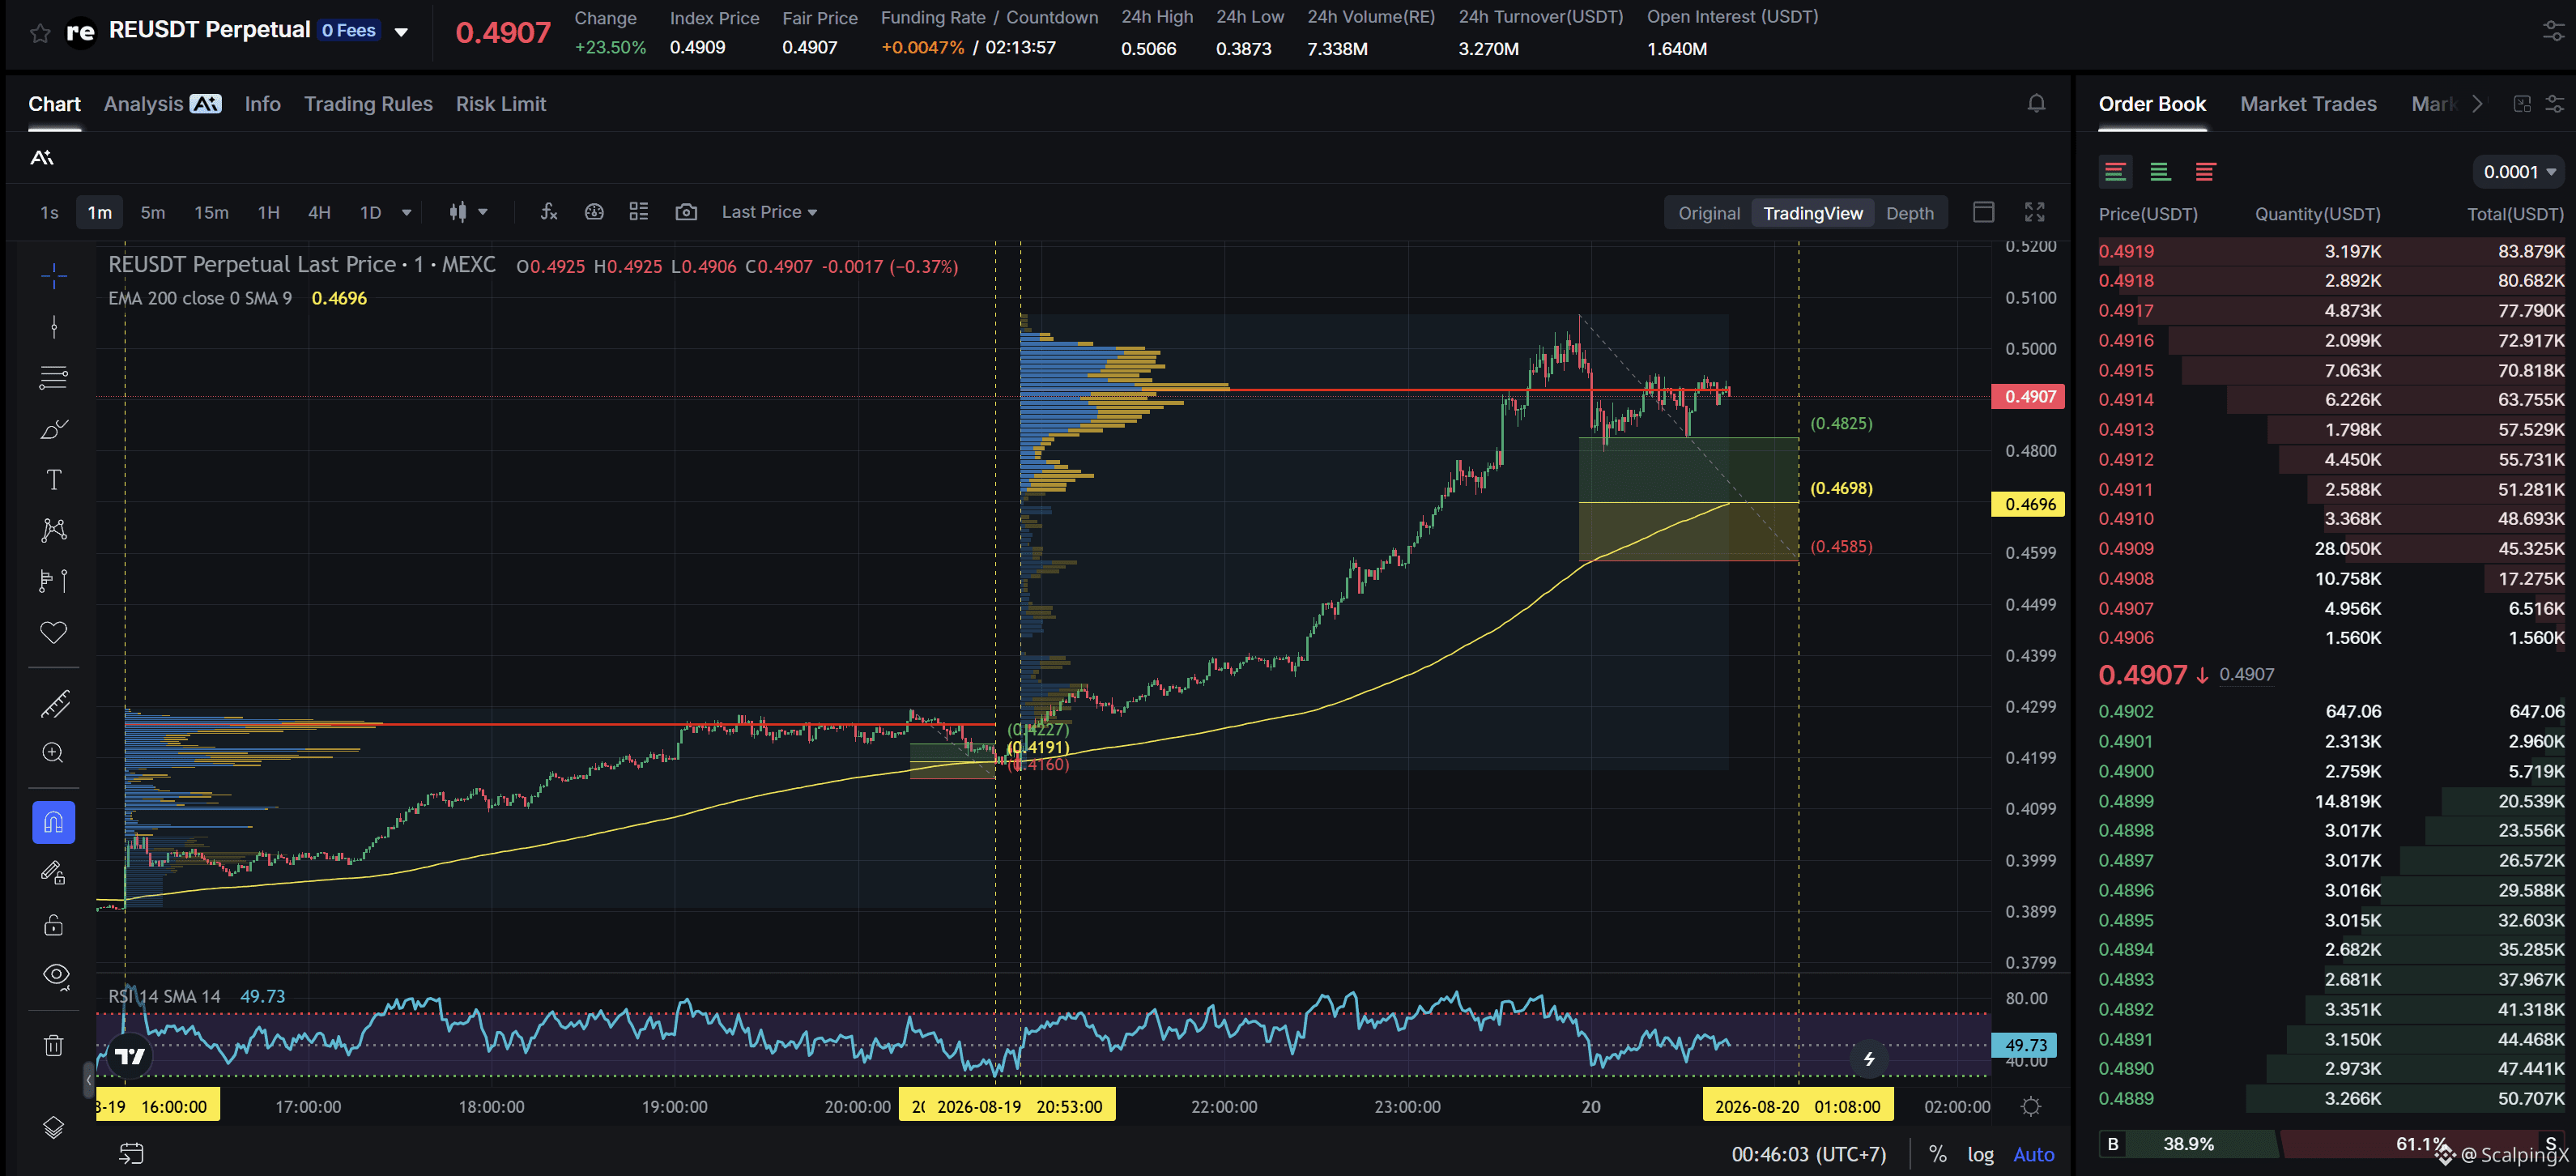The width and height of the screenshot is (2576, 1176).
Task: Take chart snapshot with camera icon
Action: click(685, 211)
